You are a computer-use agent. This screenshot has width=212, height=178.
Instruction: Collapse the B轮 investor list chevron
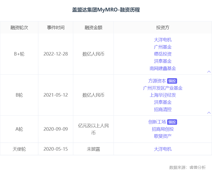coord(209,113)
